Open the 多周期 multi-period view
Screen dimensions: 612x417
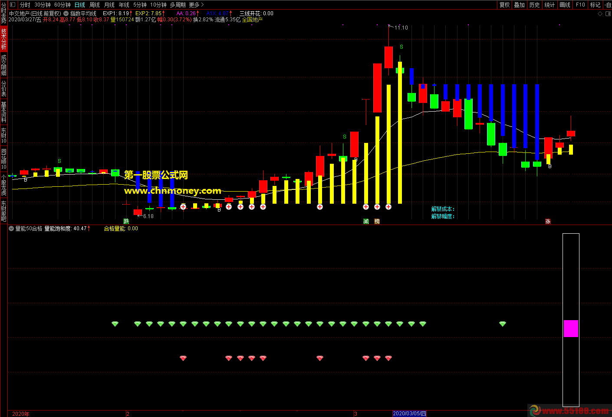(178, 5)
